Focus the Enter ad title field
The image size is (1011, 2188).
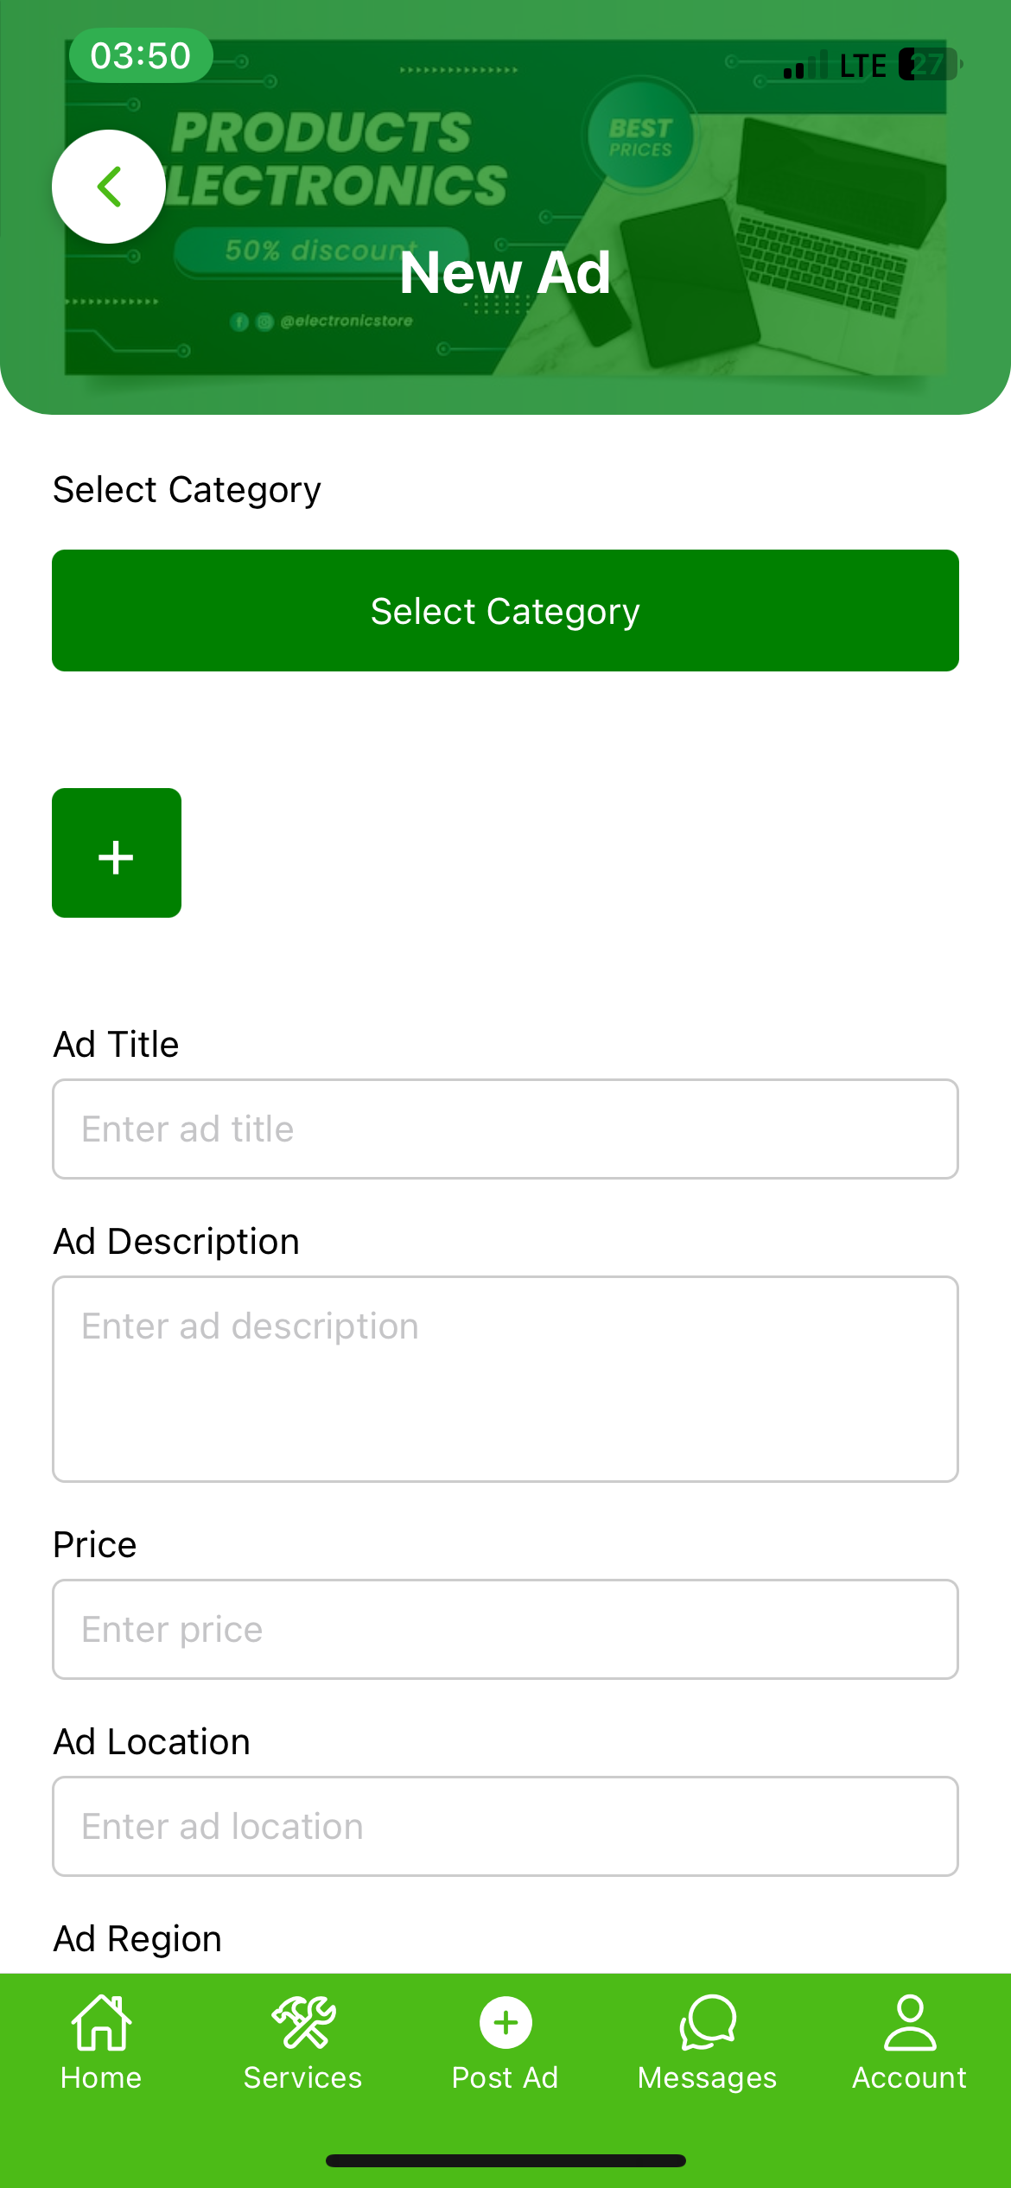click(505, 1129)
